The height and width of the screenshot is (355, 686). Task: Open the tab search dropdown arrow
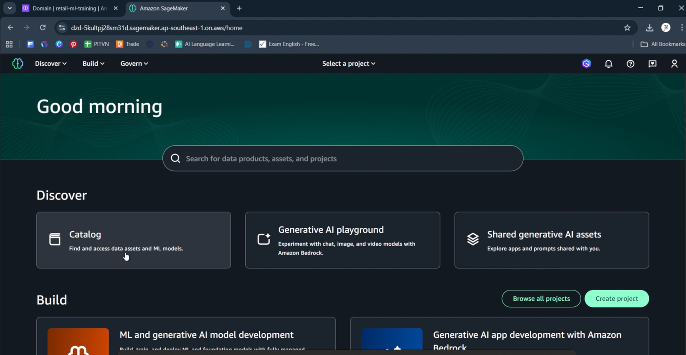click(9, 8)
